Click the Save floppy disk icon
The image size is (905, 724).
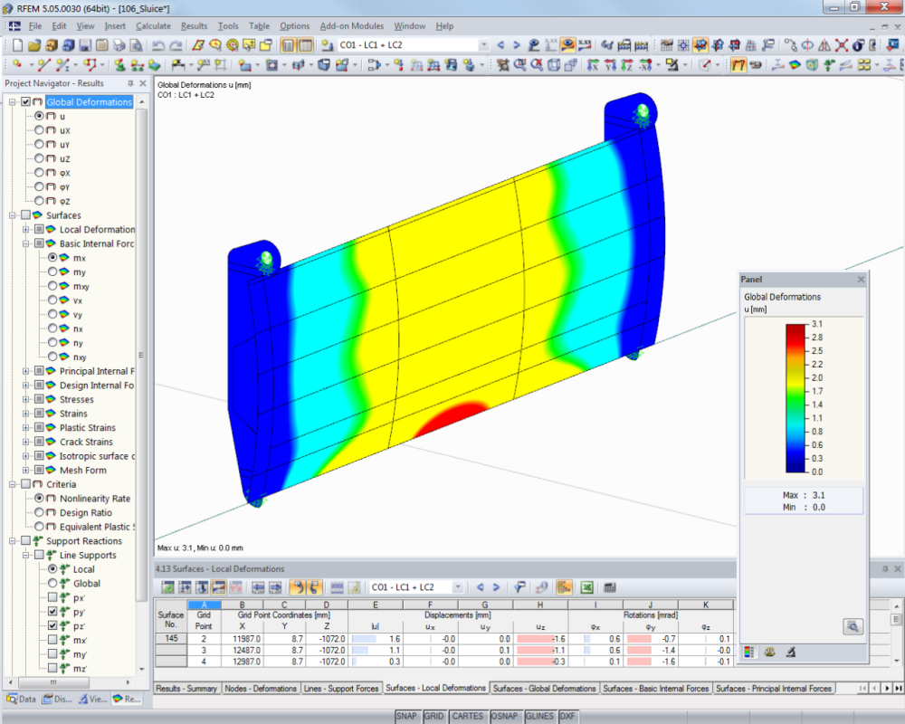tap(85, 45)
